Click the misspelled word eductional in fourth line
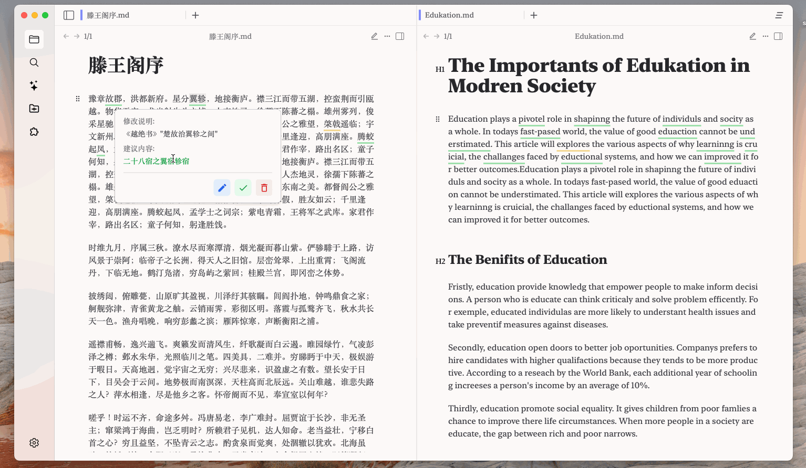The image size is (806, 468). [x=582, y=157]
